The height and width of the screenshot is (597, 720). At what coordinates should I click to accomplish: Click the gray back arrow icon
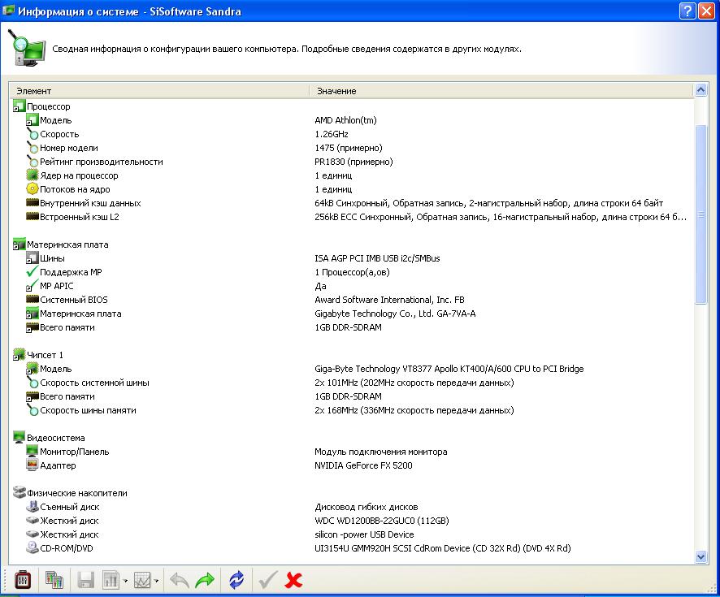tap(180, 581)
